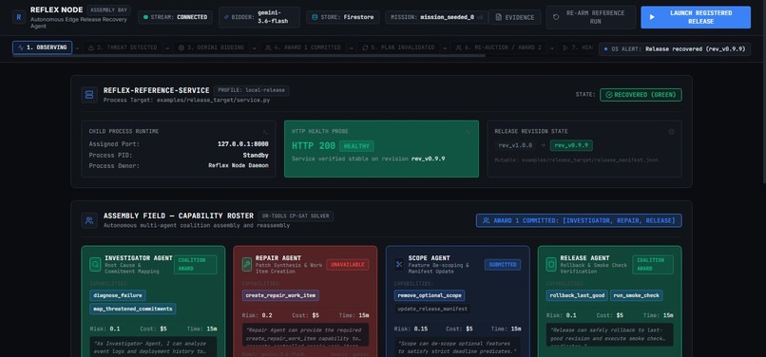
Task: Click the Scope Agent scissors icon
Action: (x=399, y=264)
